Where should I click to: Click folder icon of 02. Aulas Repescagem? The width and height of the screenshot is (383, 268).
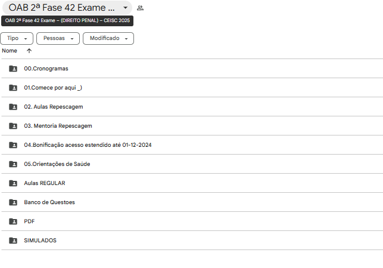13,107
